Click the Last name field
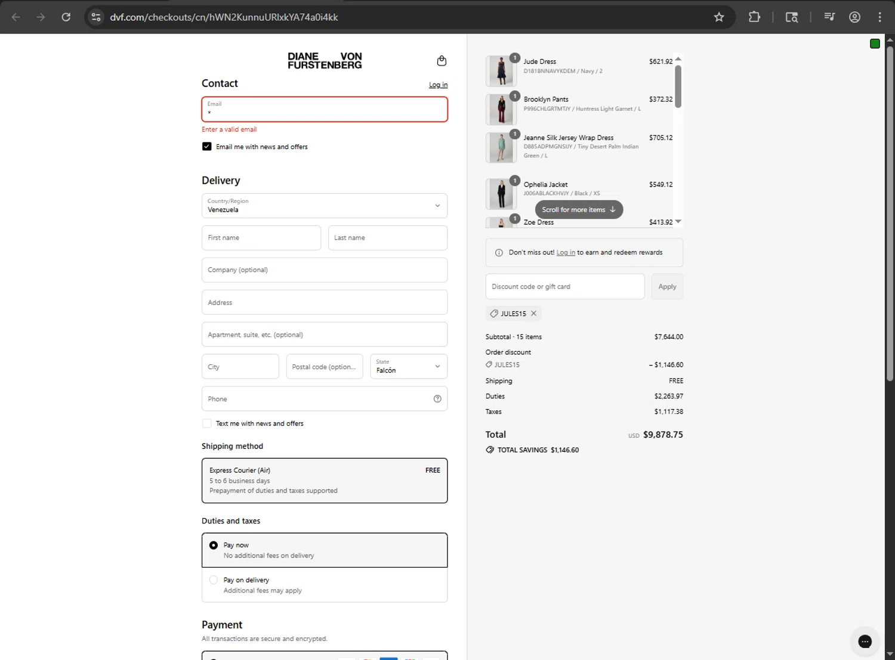This screenshot has width=895, height=660. pos(388,238)
